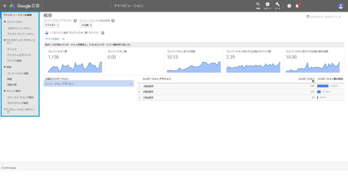Click help icon beside コンバージョンから遡る期間
348x196 pixels.
(x=113, y=21)
